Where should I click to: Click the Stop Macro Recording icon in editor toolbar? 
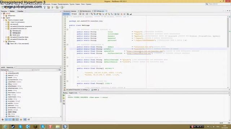(x=124, y=14)
